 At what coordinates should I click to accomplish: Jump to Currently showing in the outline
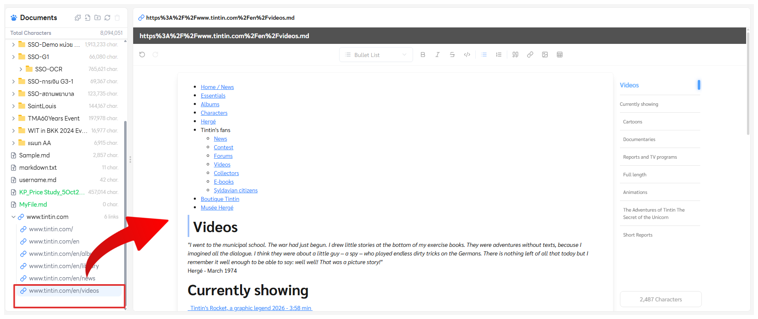[639, 104]
